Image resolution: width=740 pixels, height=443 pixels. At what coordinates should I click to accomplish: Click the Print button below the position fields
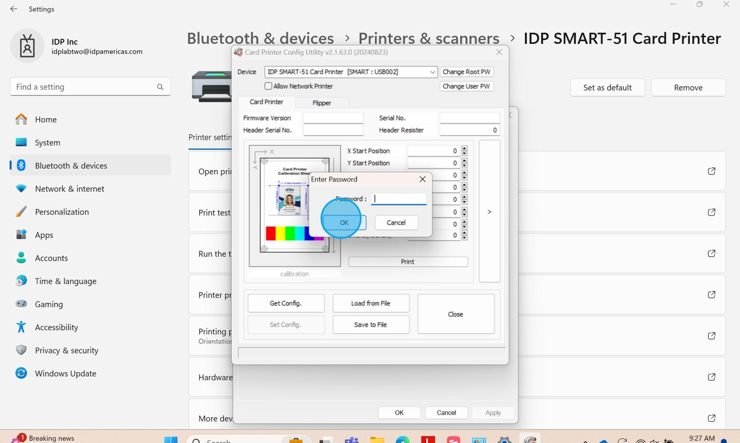point(408,262)
